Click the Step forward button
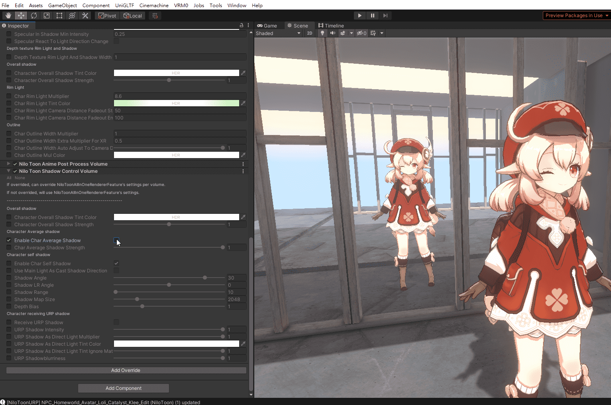 (x=385, y=16)
